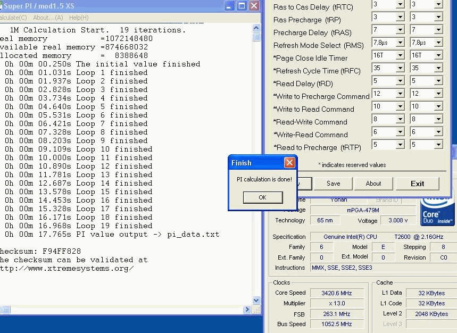457x333 pixels.
Task: Open the first Refresh Mode Select (RMS) dropdown
Action: point(400,43)
